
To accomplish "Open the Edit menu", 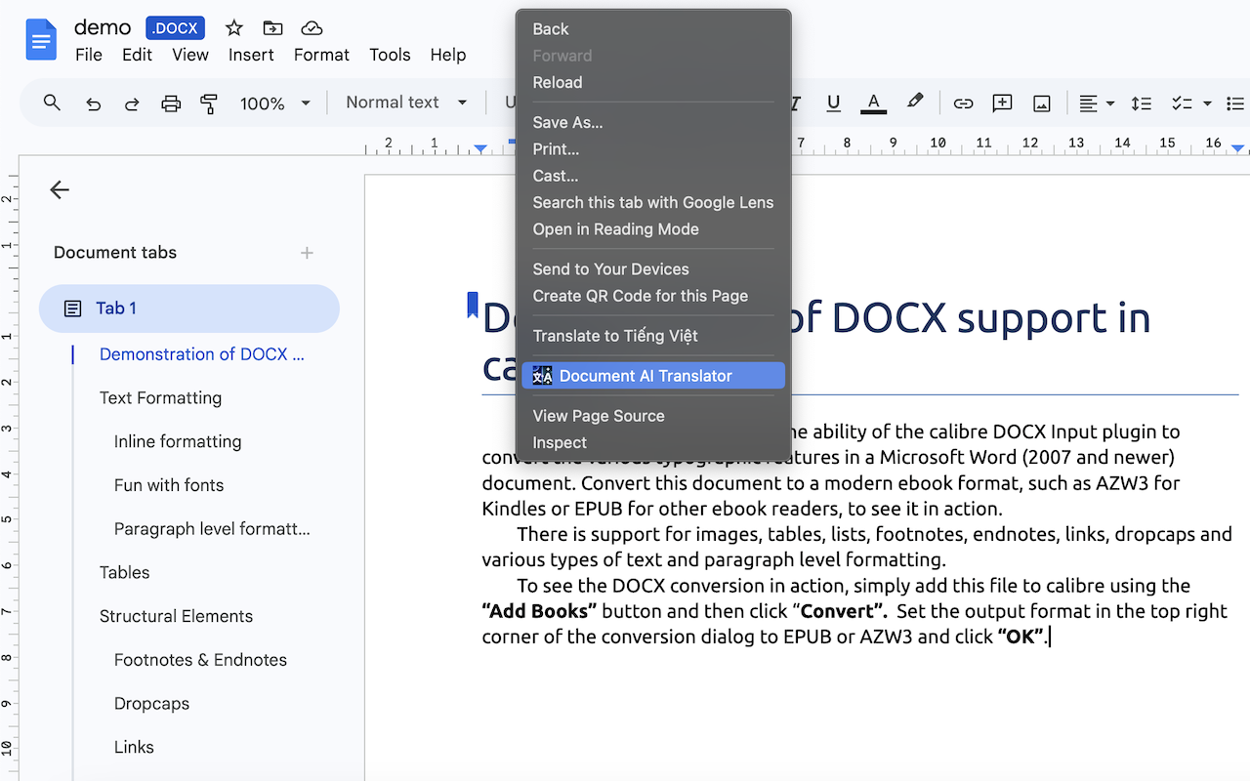I will click(137, 55).
